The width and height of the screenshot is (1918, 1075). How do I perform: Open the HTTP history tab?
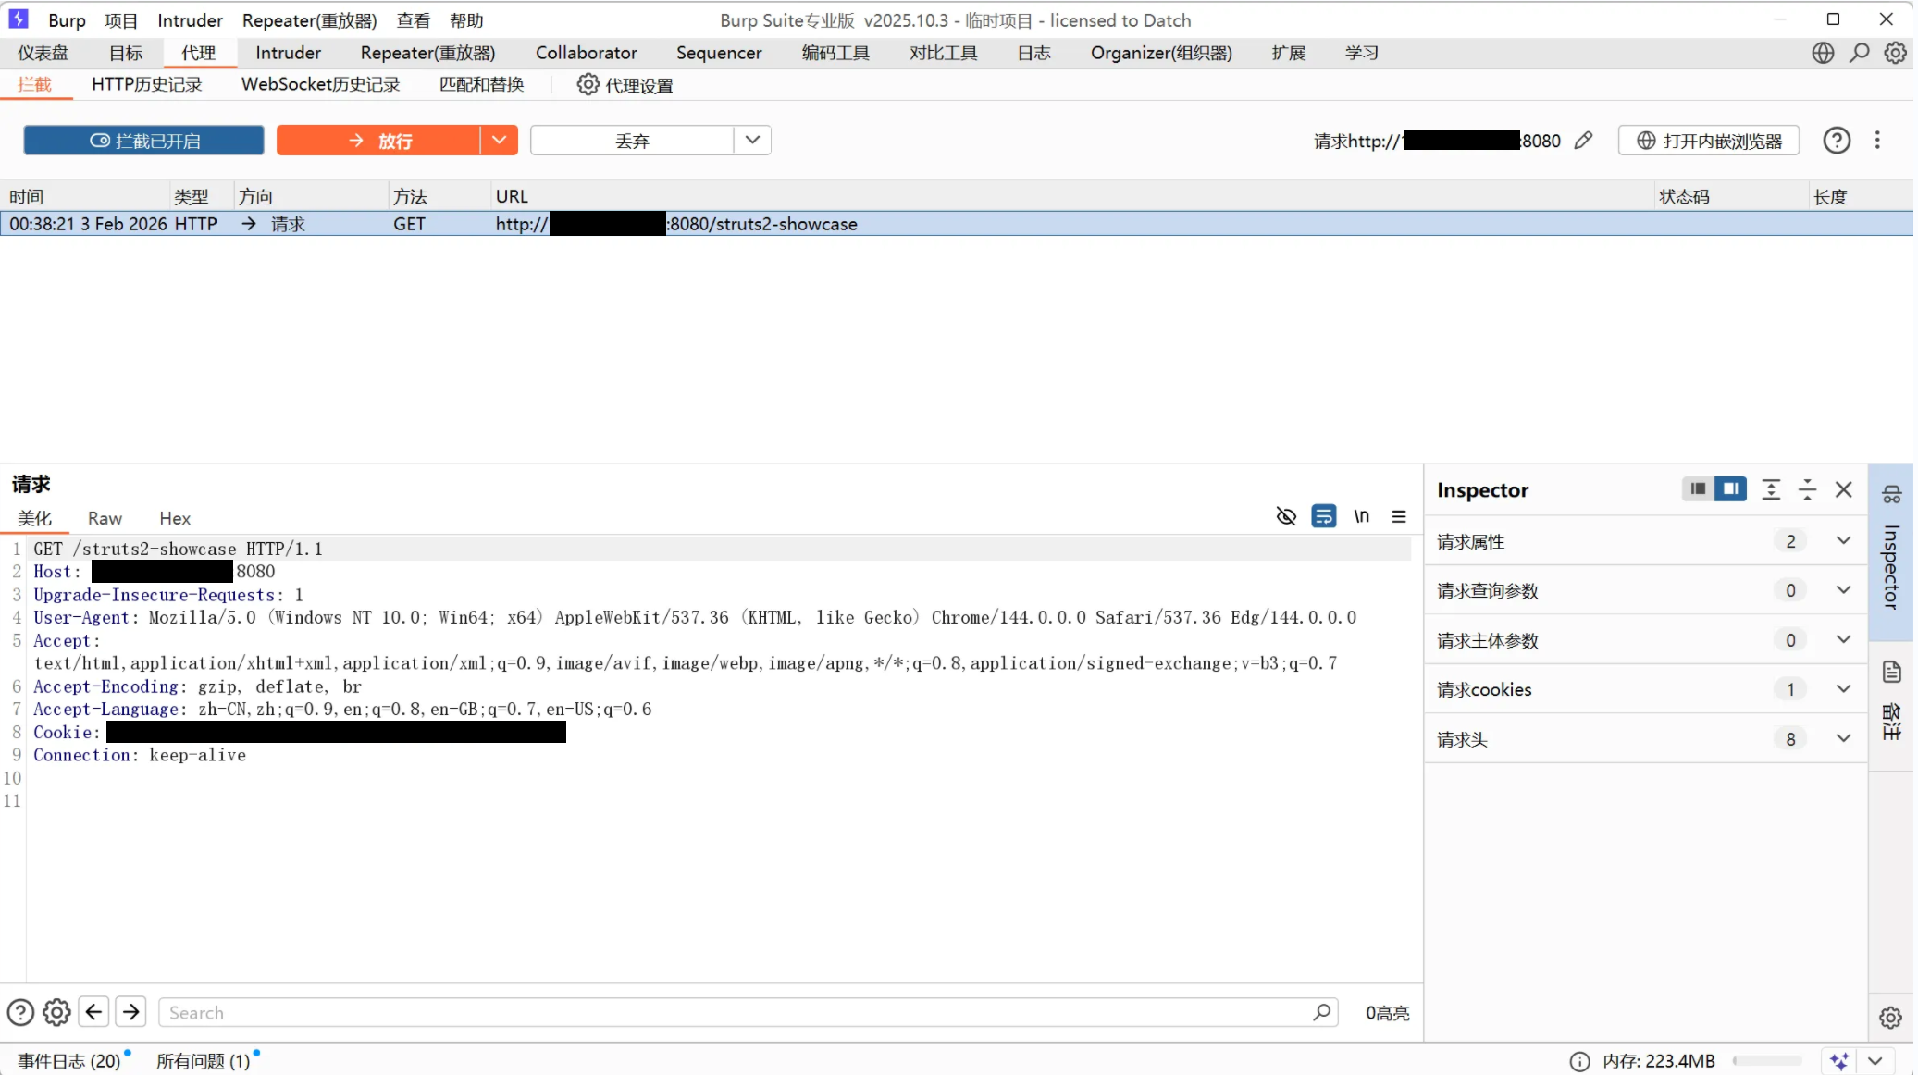[146, 84]
